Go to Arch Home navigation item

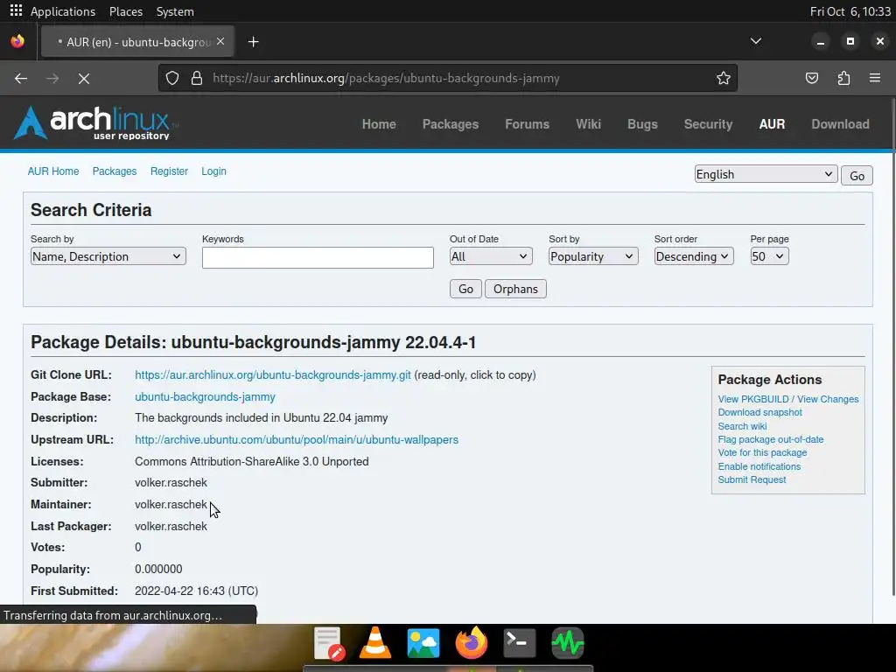(379, 124)
